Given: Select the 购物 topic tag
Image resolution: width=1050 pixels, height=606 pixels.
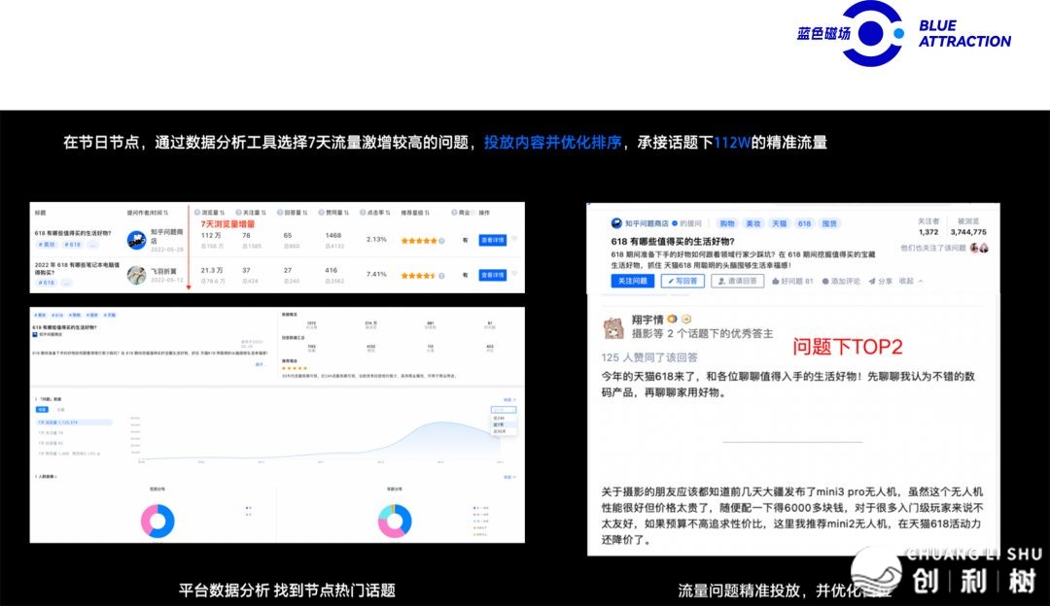Looking at the screenshot, I should click(727, 223).
